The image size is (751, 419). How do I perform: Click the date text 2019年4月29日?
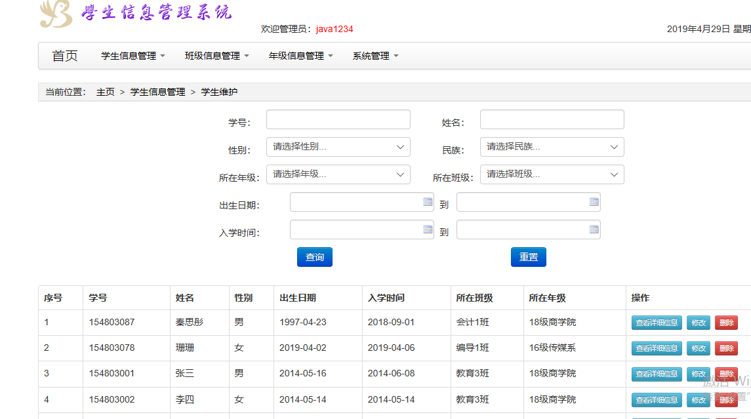(x=699, y=30)
